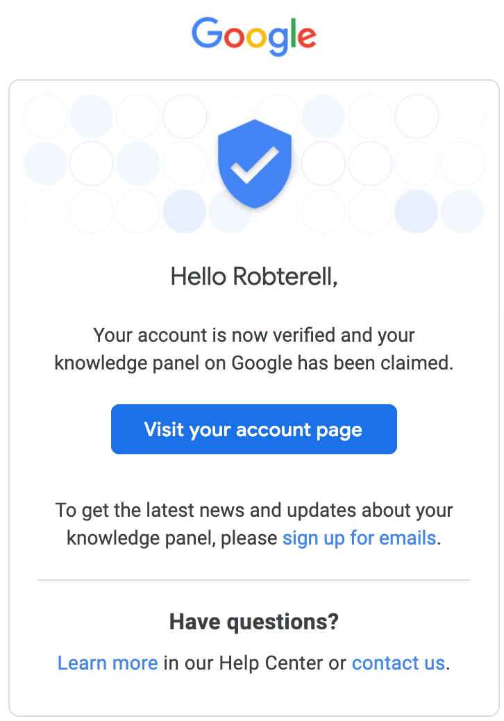Screen dimensions: 504x721
Task: Click the horizontal divider above Have questions?
Action: (254, 579)
